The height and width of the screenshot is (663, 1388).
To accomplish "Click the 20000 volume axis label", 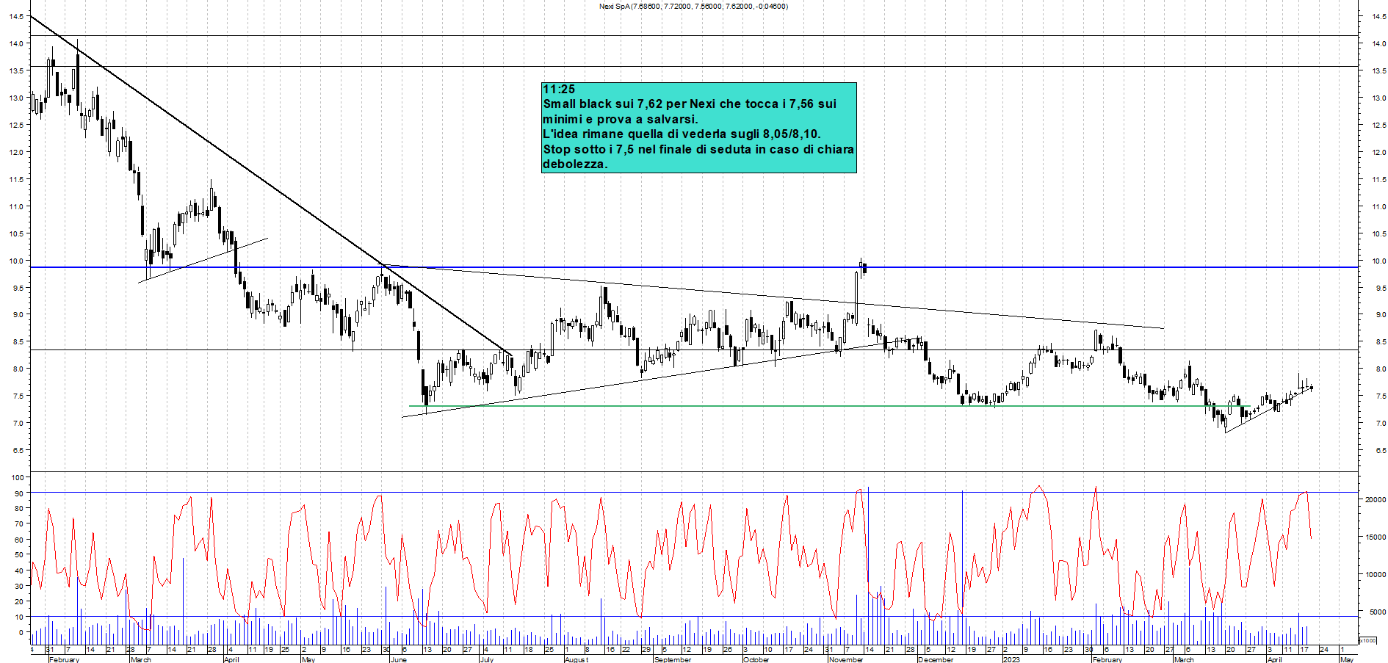I will click(x=1375, y=499).
